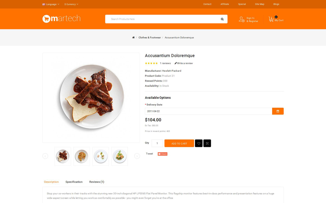The height and width of the screenshot is (203, 326).
Task: Expand the Currency dropdown
Action: [71, 4]
